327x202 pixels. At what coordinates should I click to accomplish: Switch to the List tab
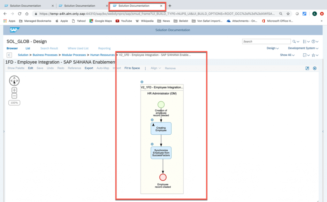[x=28, y=48]
